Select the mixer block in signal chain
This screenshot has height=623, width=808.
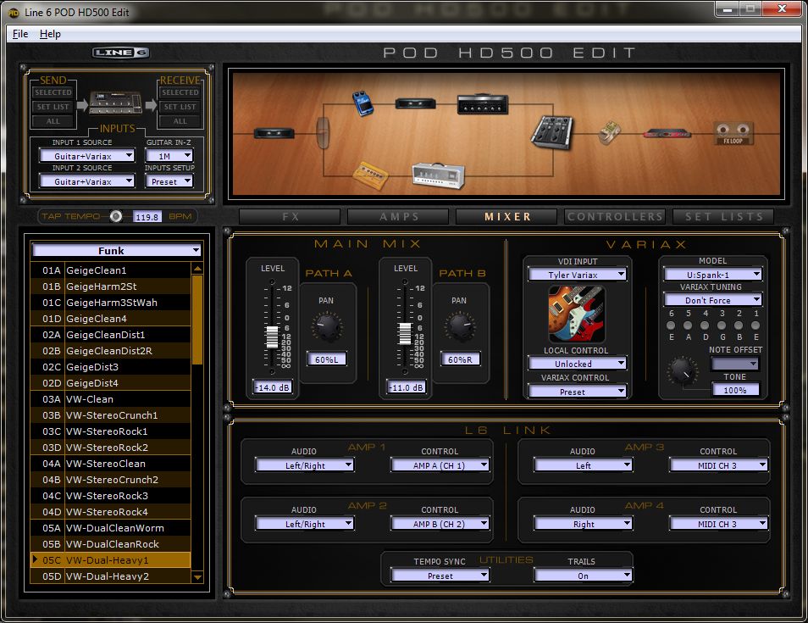click(x=552, y=132)
